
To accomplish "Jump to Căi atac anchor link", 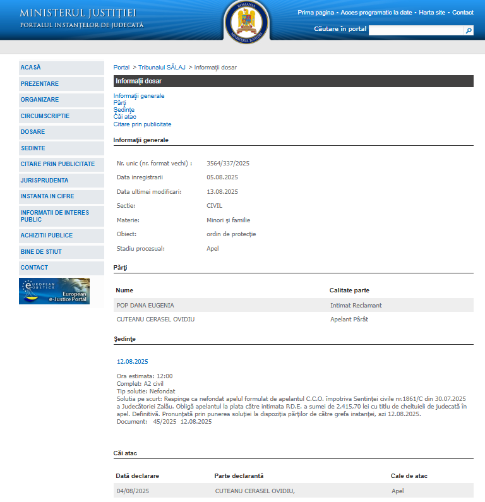I will (x=125, y=117).
